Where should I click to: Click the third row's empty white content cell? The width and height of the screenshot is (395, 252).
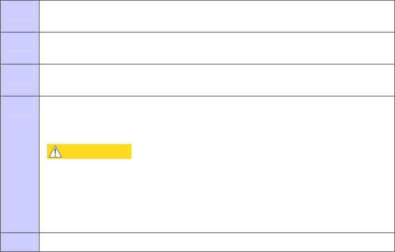tap(217, 80)
